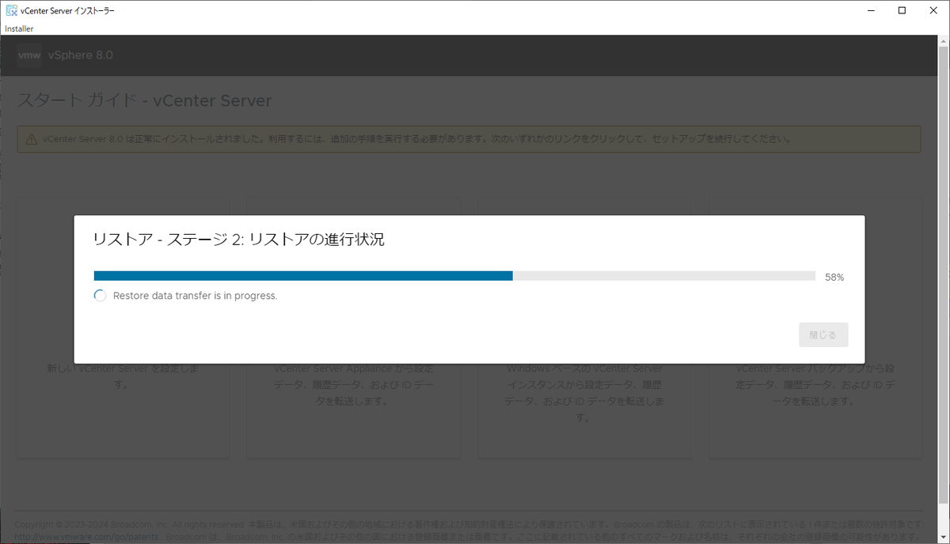The height and width of the screenshot is (544, 950).
Task: Click the dialog title リストア - ステージ 2
Action: pos(239,240)
